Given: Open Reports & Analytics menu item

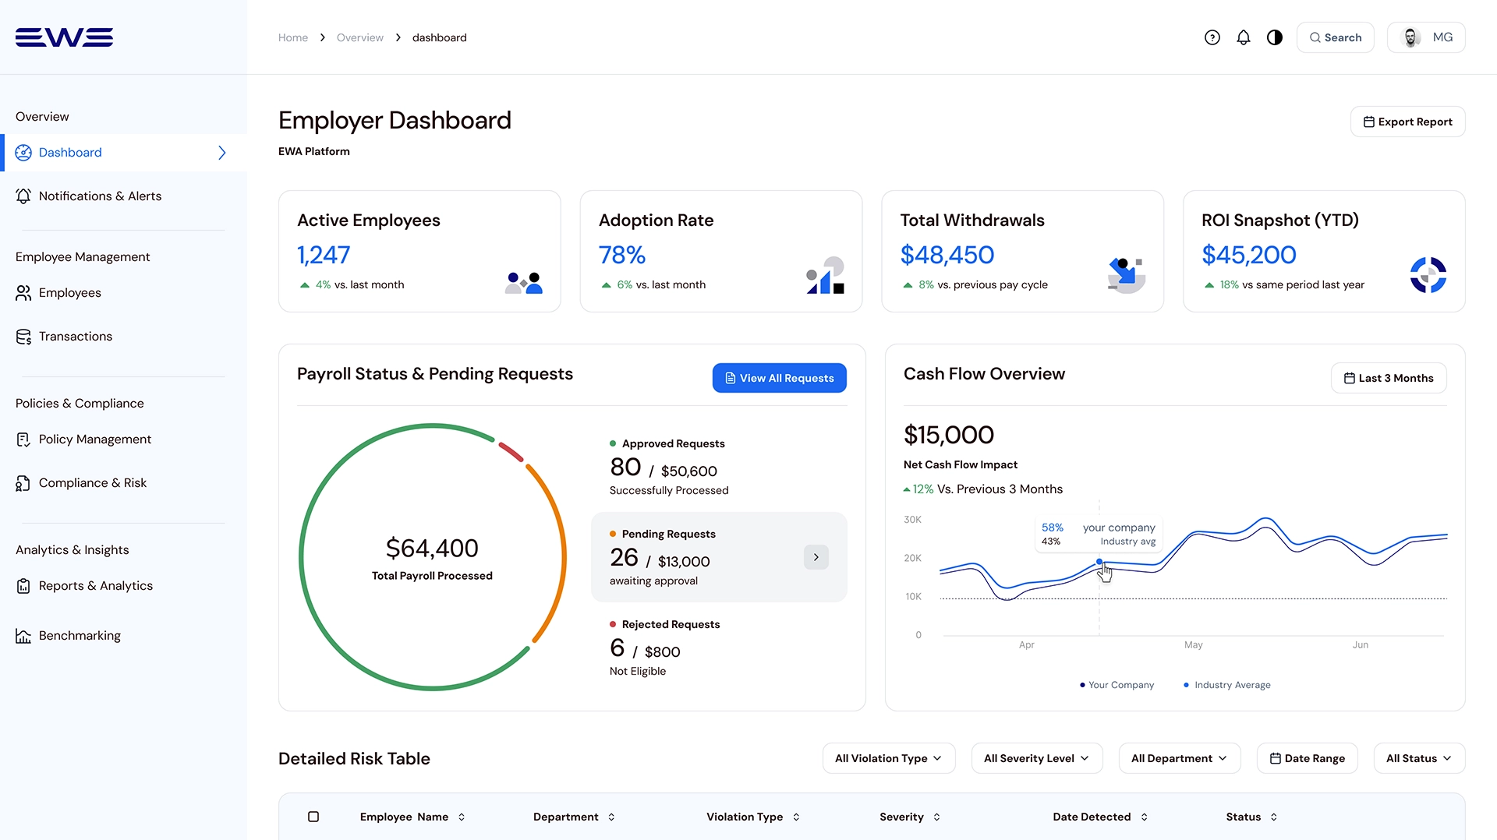Looking at the screenshot, I should click(x=95, y=586).
